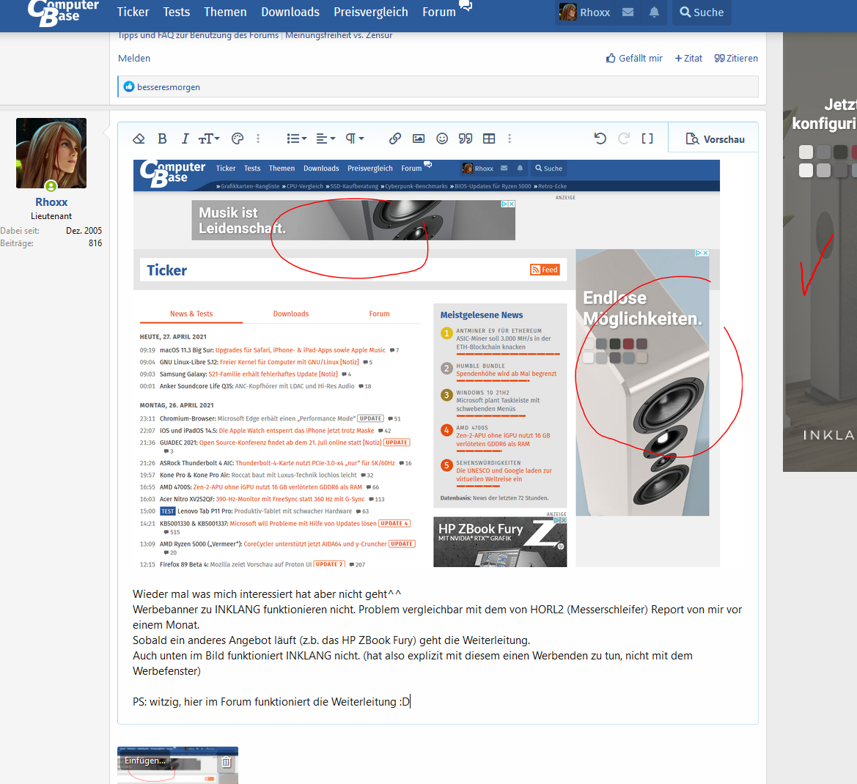Image resolution: width=857 pixels, height=784 pixels.
Task: Toggle bold formatting in editor
Action: pos(162,138)
